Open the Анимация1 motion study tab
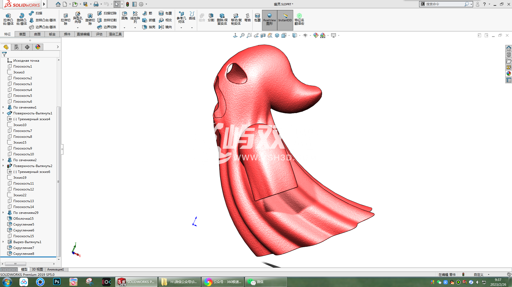 [55, 269]
